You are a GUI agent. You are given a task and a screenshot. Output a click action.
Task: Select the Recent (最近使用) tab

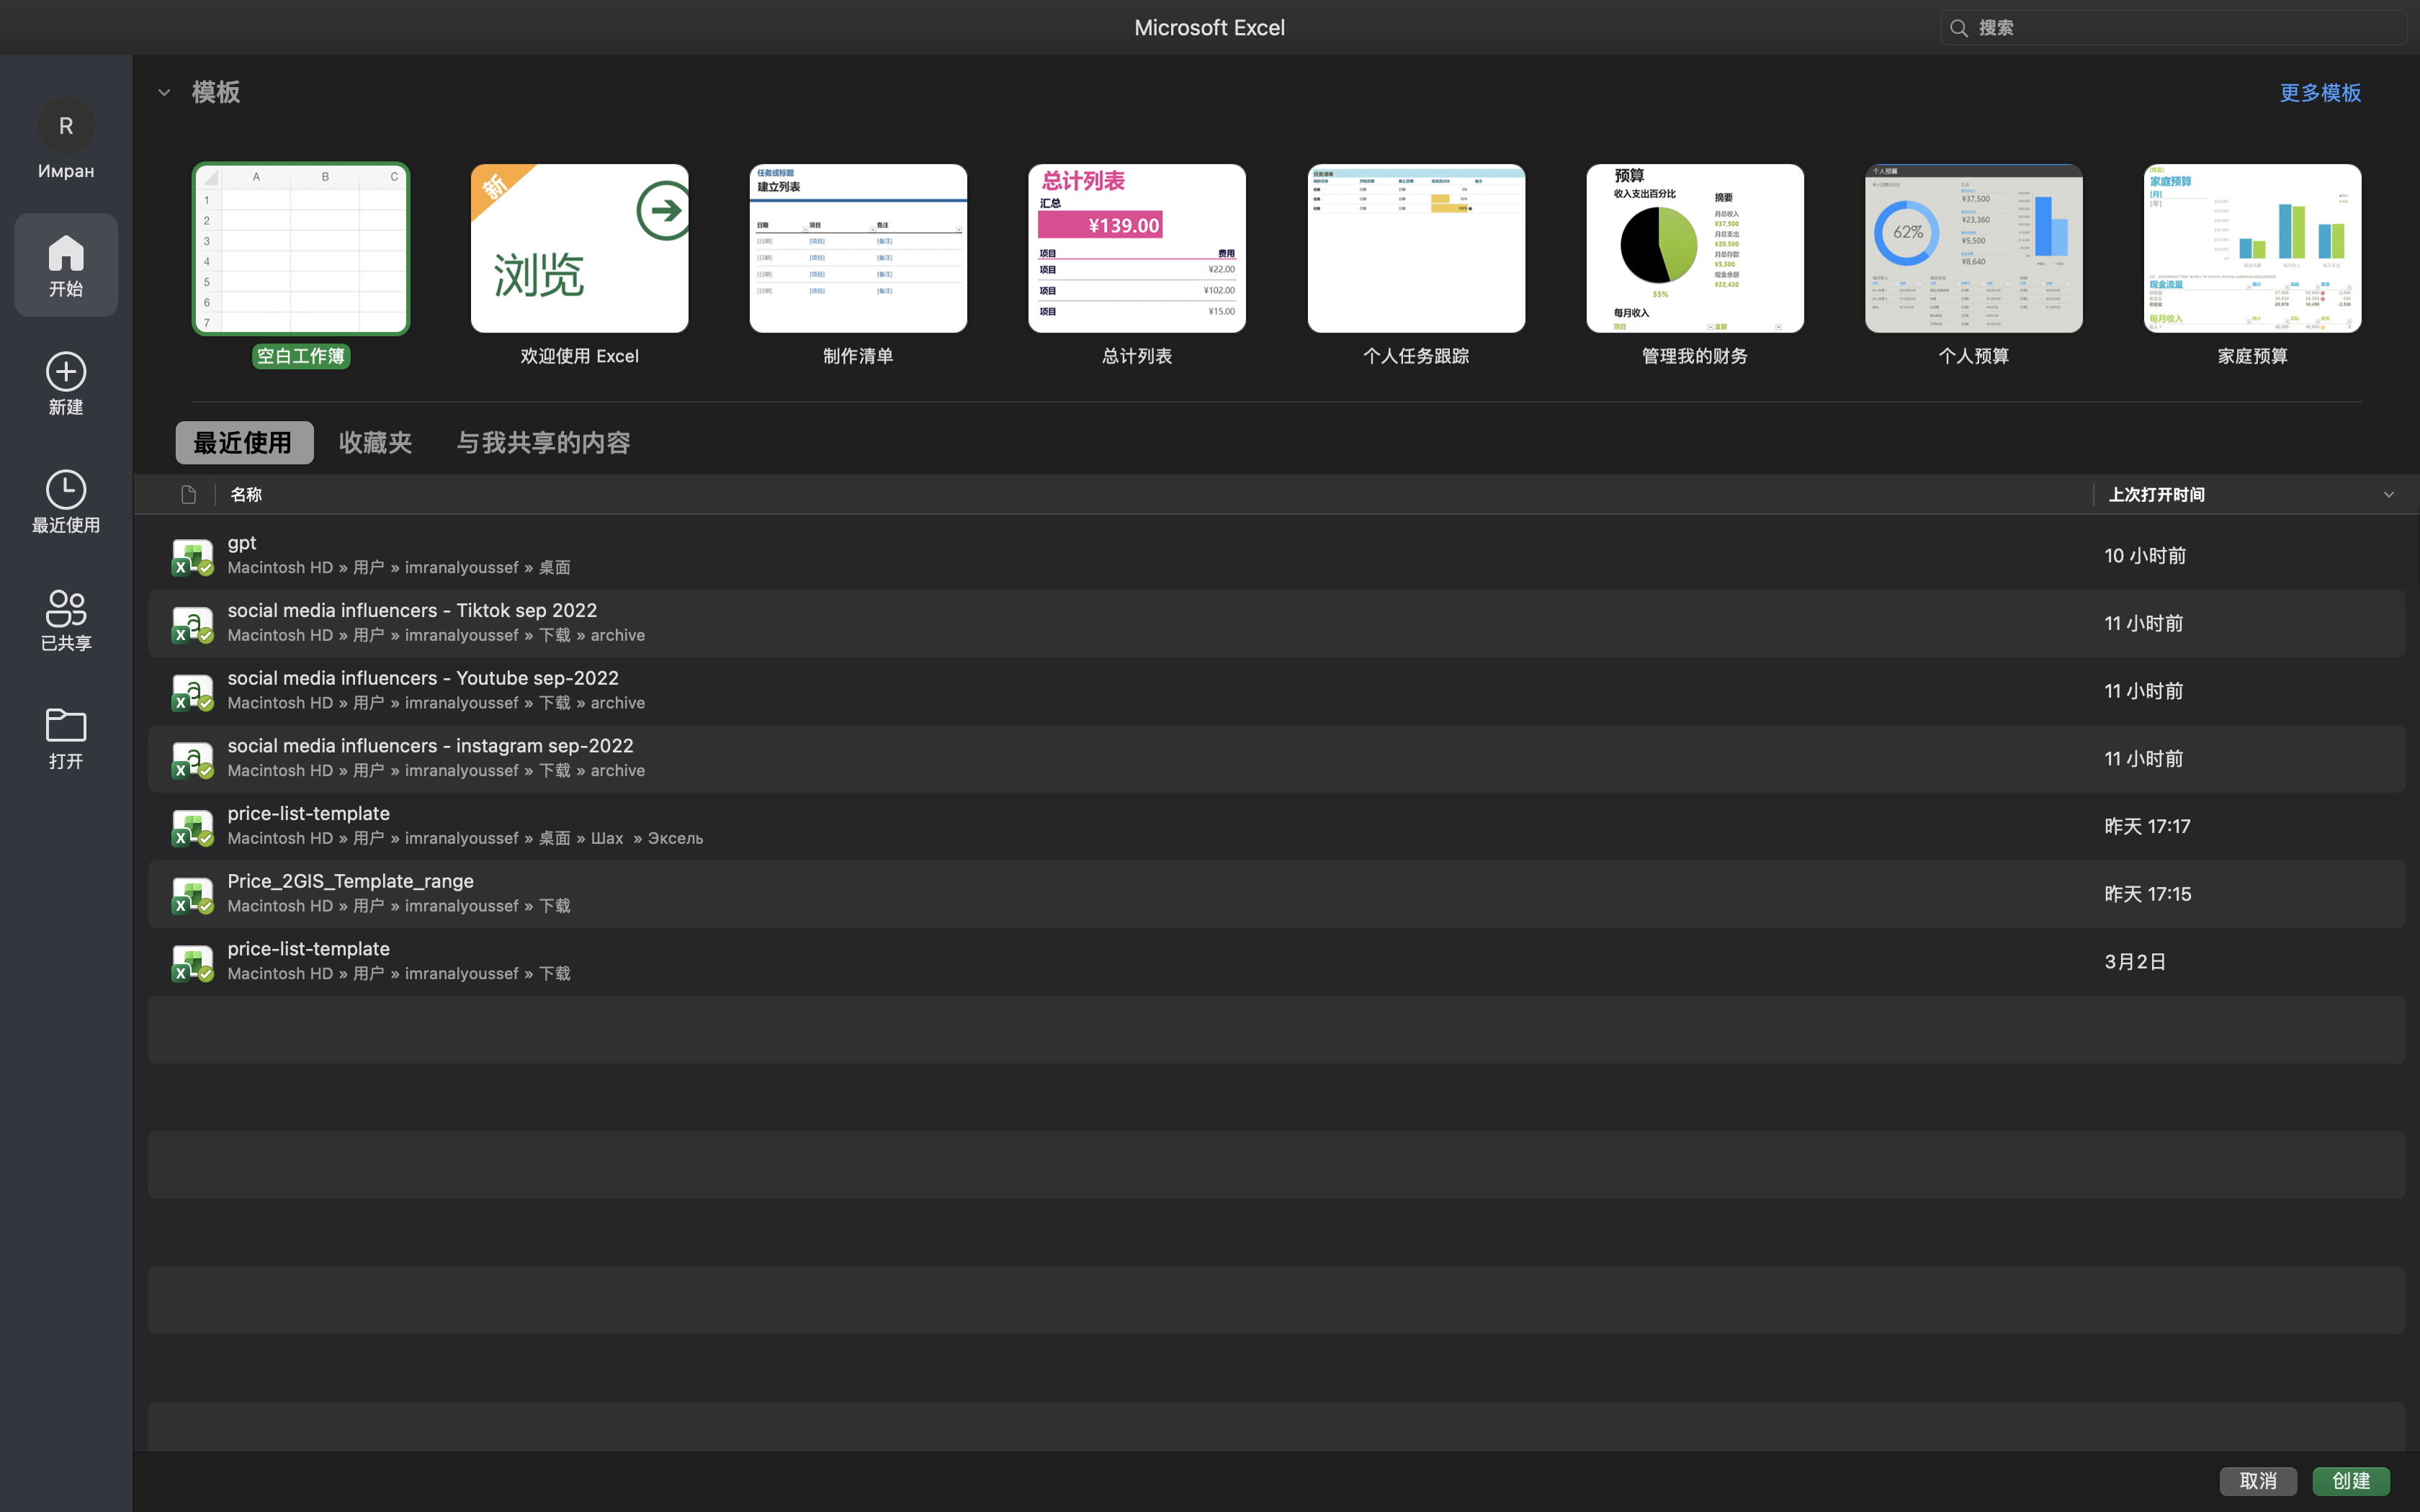tap(243, 442)
